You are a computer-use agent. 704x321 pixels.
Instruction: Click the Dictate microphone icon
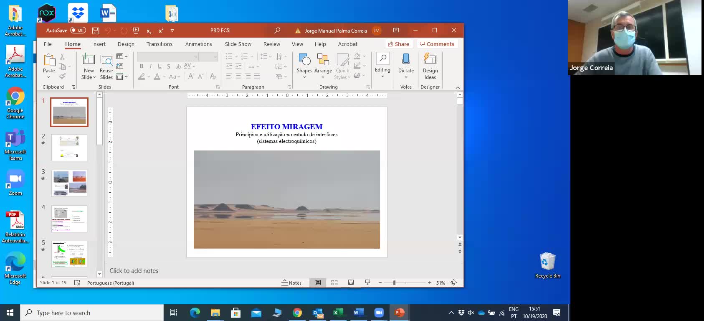[x=406, y=60]
